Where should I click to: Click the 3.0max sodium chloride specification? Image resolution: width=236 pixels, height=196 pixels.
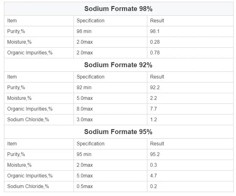click(x=84, y=120)
